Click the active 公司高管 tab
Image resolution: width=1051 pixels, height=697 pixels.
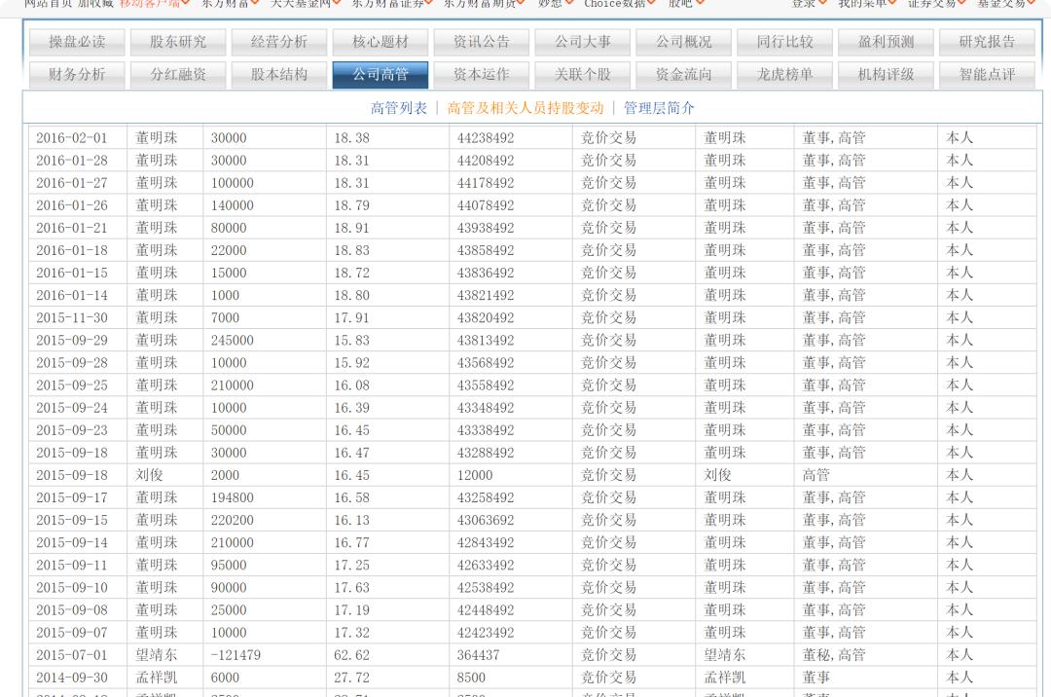381,74
